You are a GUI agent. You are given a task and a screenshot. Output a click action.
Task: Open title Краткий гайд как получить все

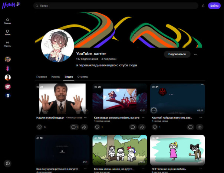point(172,118)
